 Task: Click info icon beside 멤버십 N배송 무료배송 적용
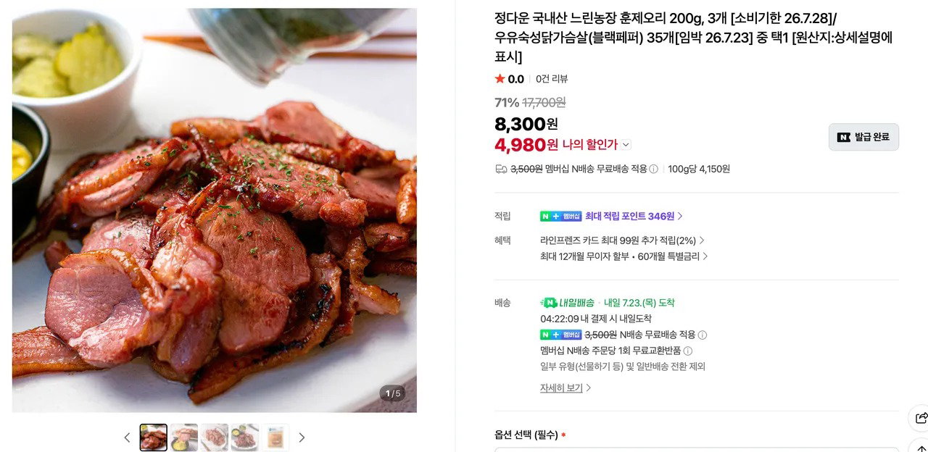pyautogui.click(x=653, y=169)
